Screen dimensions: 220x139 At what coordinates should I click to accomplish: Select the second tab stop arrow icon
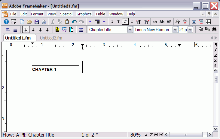coord(33,30)
